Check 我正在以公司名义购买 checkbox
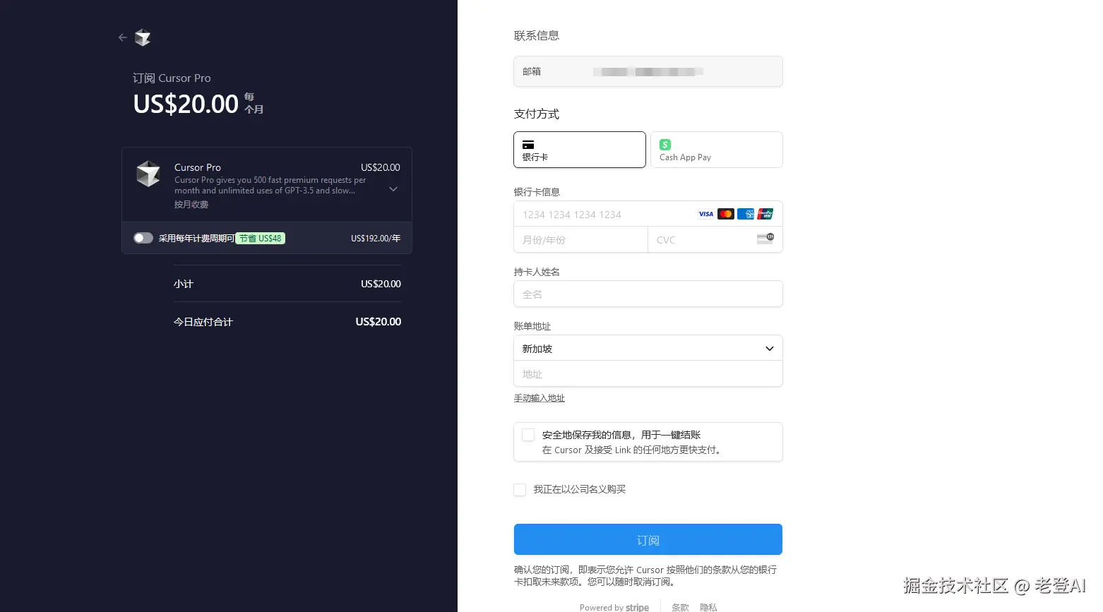 click(x=520, y=490)
